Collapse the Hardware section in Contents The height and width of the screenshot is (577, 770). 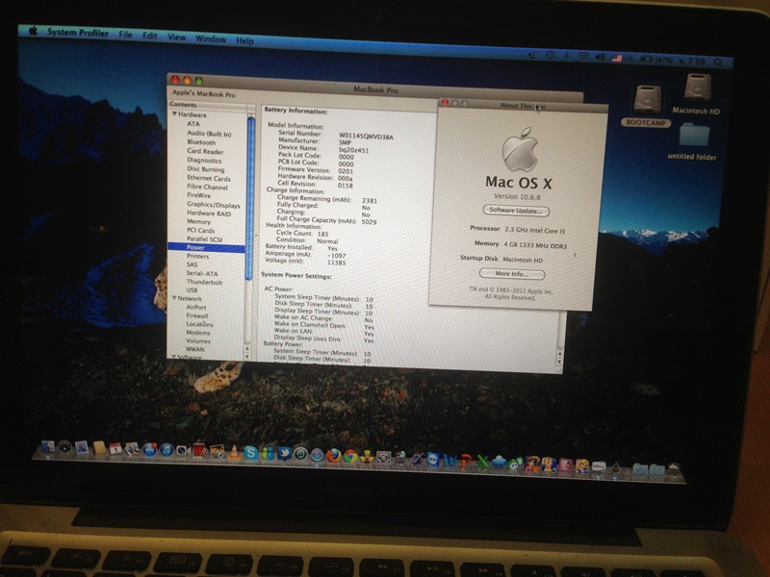[x=173, y=114]
